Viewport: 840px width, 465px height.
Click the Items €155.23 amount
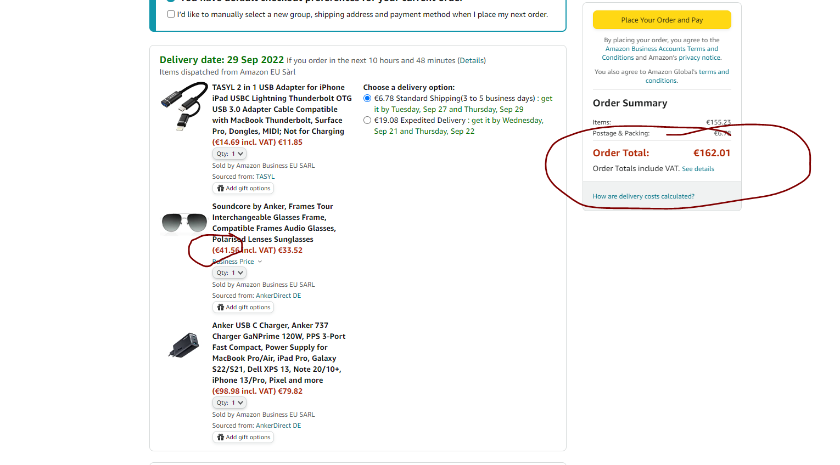point(719,122)
